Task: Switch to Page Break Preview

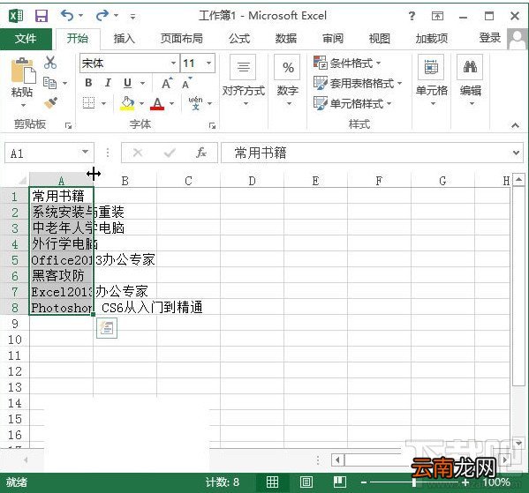Action: 340,482
